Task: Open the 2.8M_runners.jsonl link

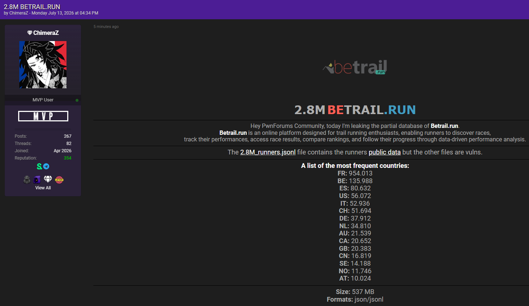Action: [x=268, y=152]
